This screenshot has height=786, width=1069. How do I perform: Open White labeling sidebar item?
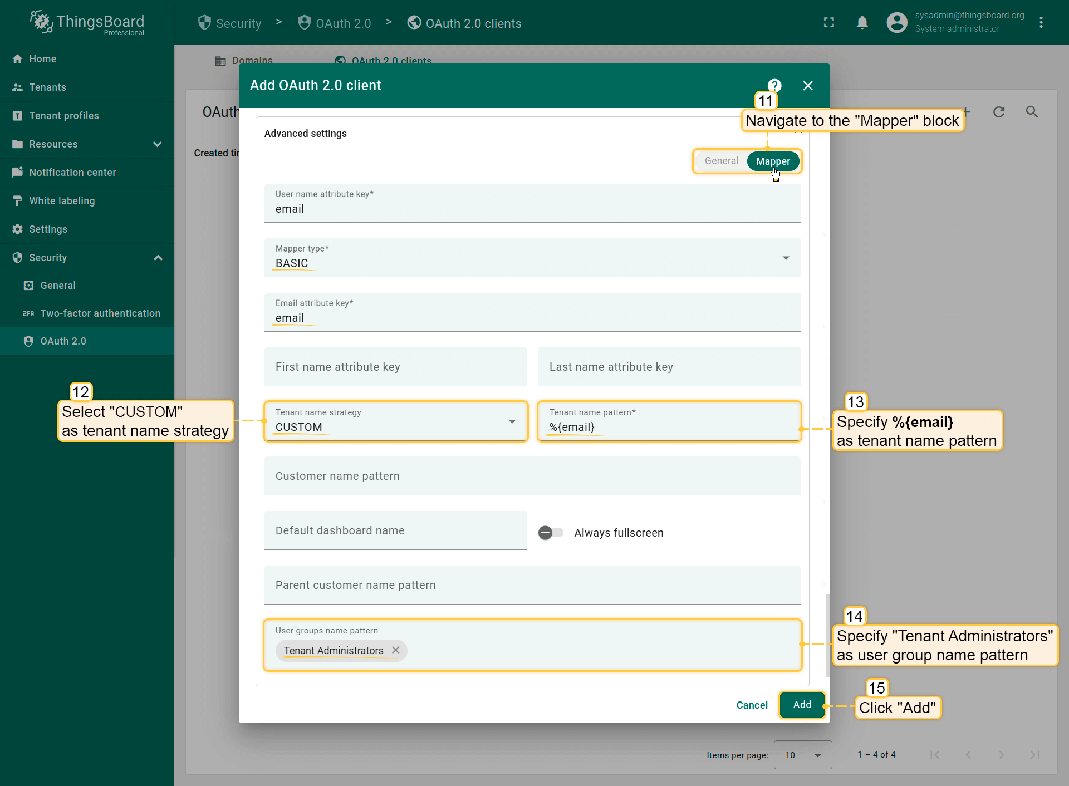pos(62,201)
